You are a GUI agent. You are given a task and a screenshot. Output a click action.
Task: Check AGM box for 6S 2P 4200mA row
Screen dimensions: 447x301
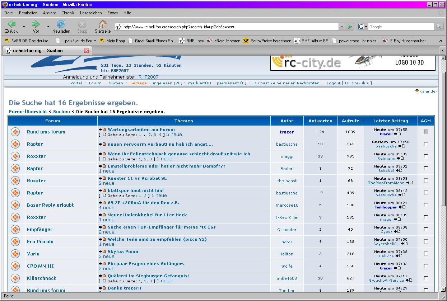426,205
